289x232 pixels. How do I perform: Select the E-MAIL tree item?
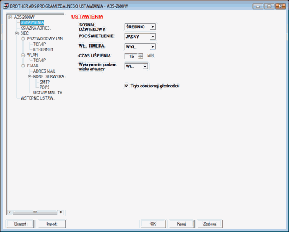click(33, 66)
